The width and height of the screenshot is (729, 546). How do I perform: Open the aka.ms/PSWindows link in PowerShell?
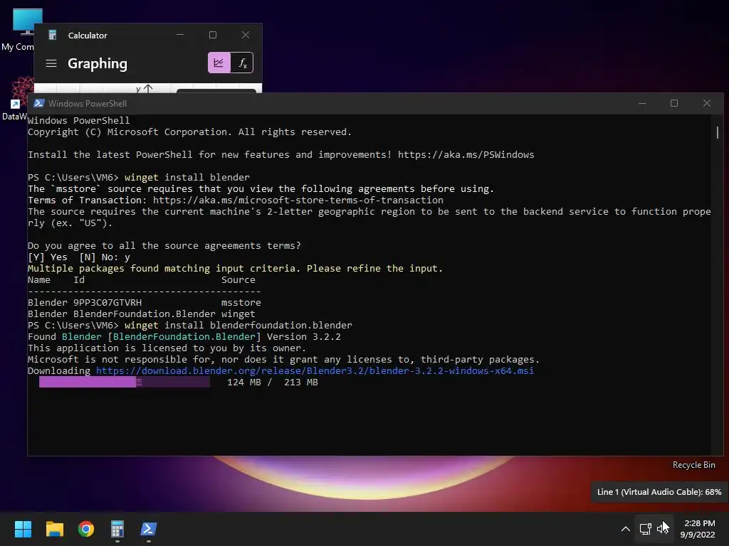466,154
